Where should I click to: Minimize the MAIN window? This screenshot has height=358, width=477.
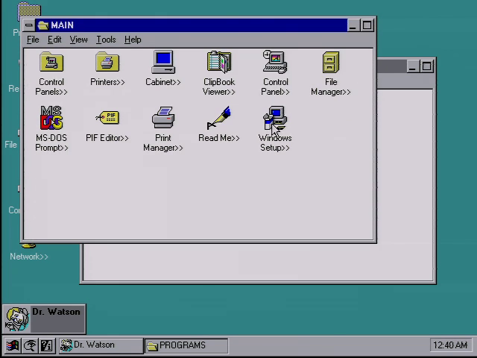pyautogui.click(x=353, y=25)
